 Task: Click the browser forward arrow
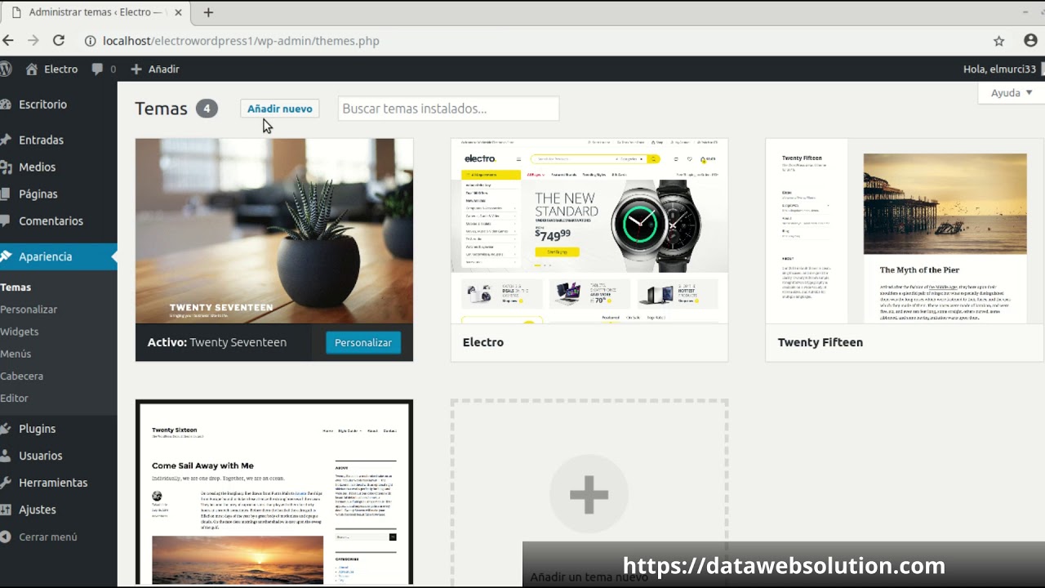[x=33, y=40]
